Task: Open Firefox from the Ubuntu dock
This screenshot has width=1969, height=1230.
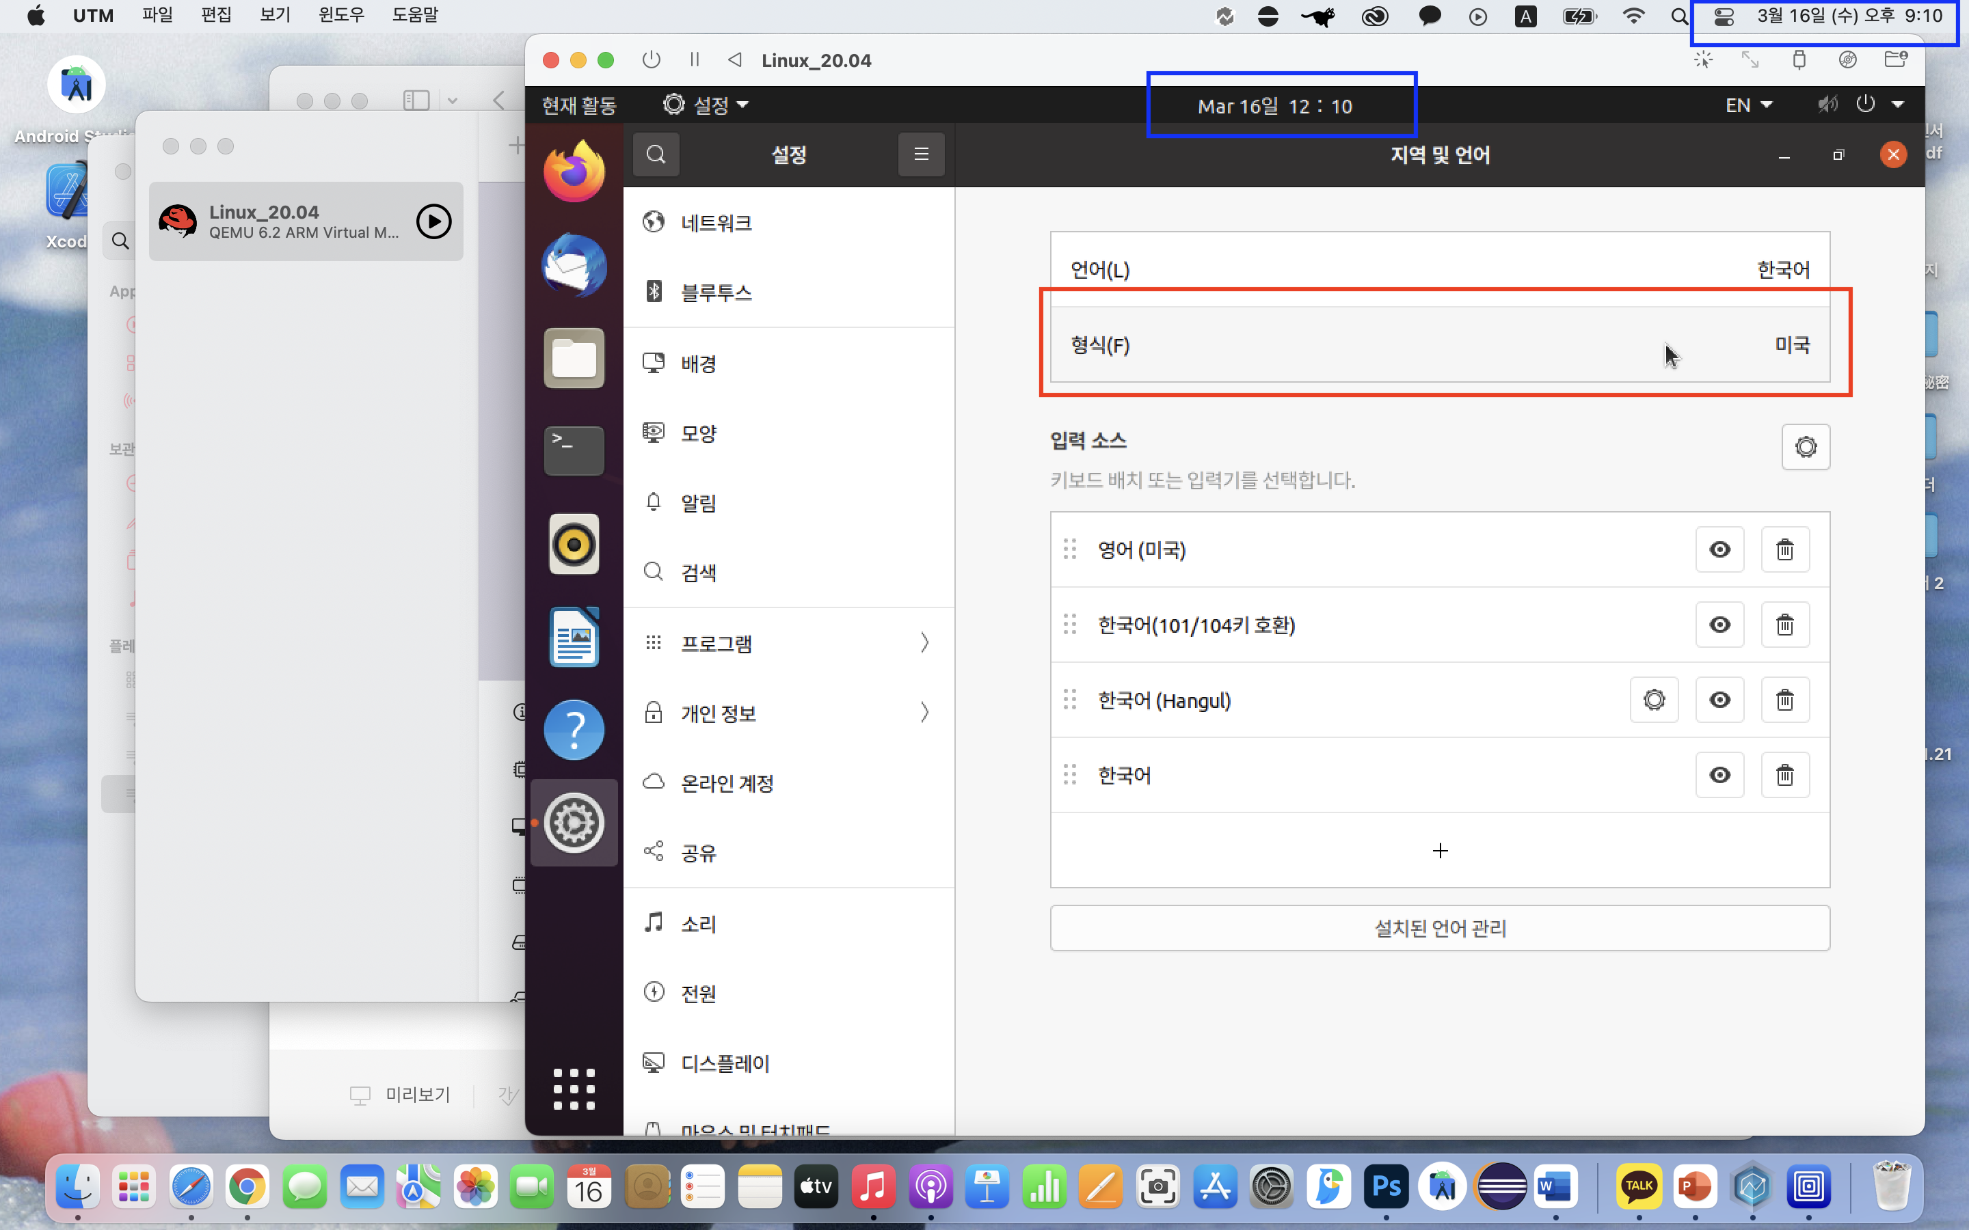Action: click(x=574, y=171)
